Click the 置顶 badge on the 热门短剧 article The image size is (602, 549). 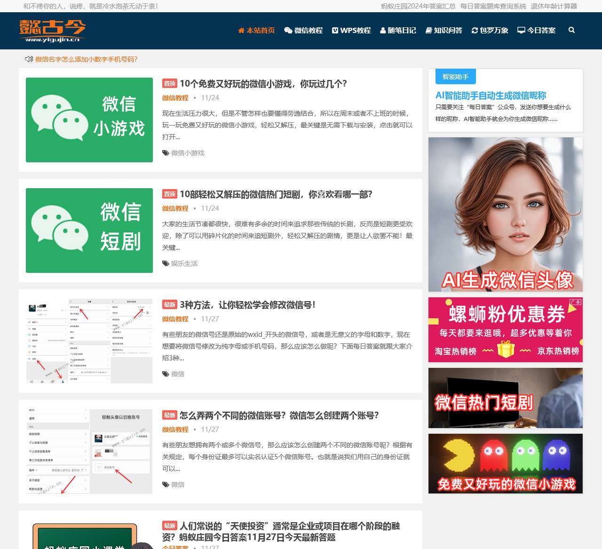coord(170,194)
